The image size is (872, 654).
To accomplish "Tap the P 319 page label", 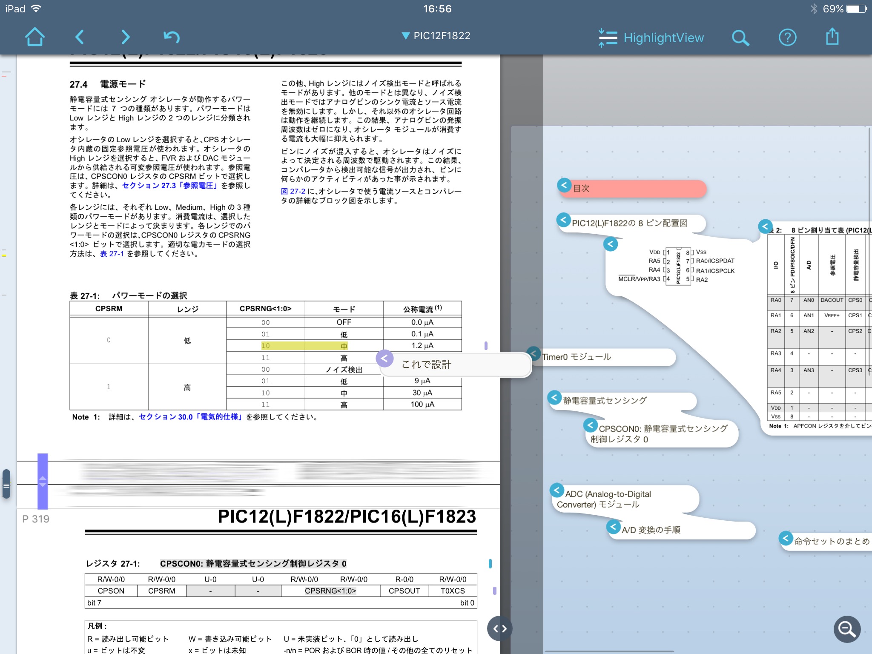I will click(x=36, y=519).
